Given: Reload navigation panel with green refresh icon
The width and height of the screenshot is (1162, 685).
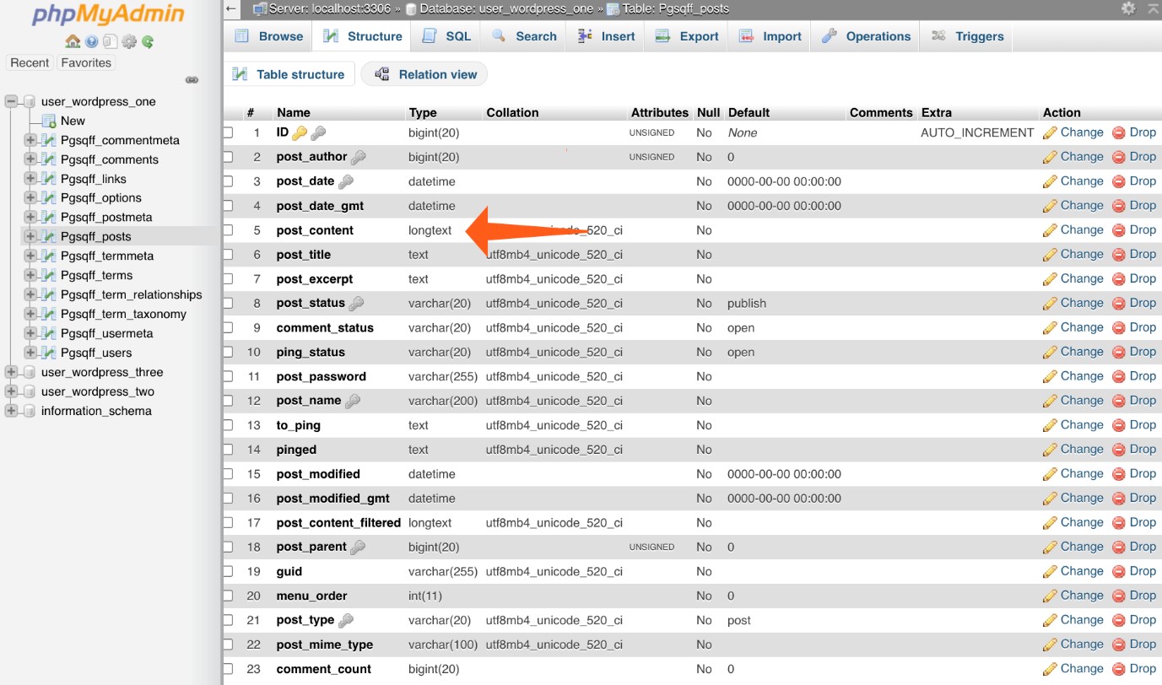Looking at the screenshot, I should [147, 40].
